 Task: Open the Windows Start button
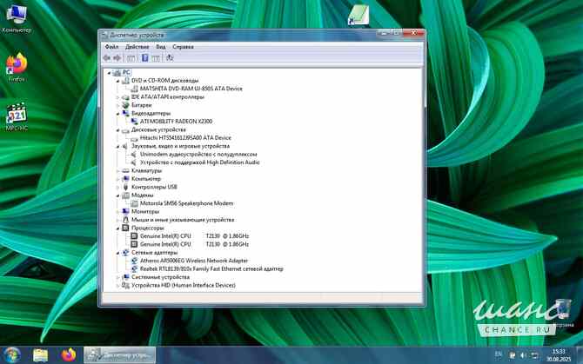[12, 355]
